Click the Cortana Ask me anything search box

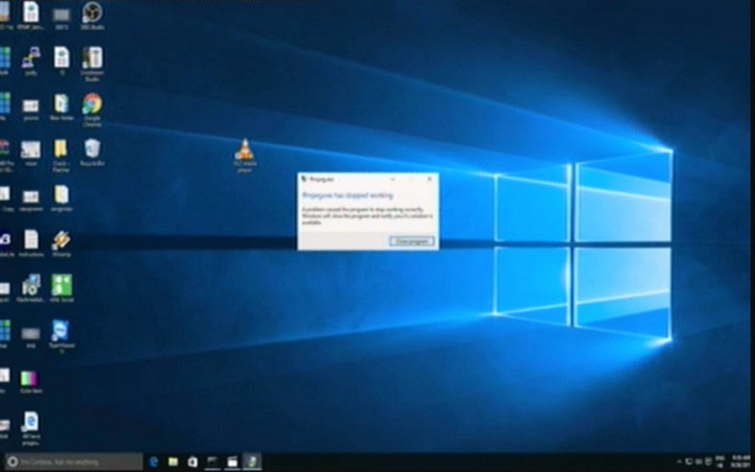pos(73,462)
